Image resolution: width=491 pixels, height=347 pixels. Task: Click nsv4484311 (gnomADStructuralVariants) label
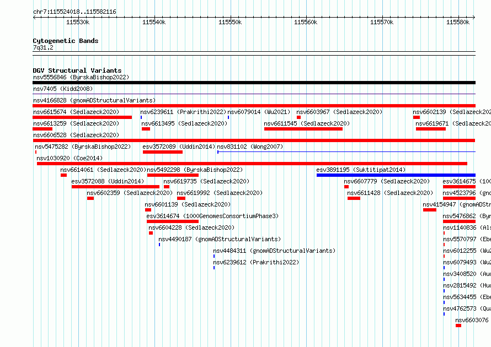pos(274,251)
